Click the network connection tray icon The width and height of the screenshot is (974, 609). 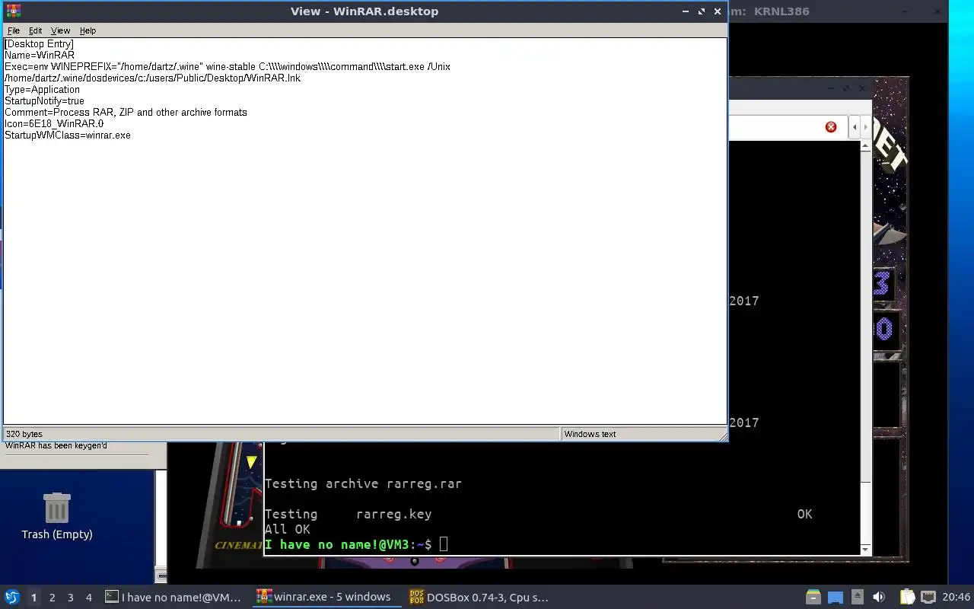click(928, 598)
